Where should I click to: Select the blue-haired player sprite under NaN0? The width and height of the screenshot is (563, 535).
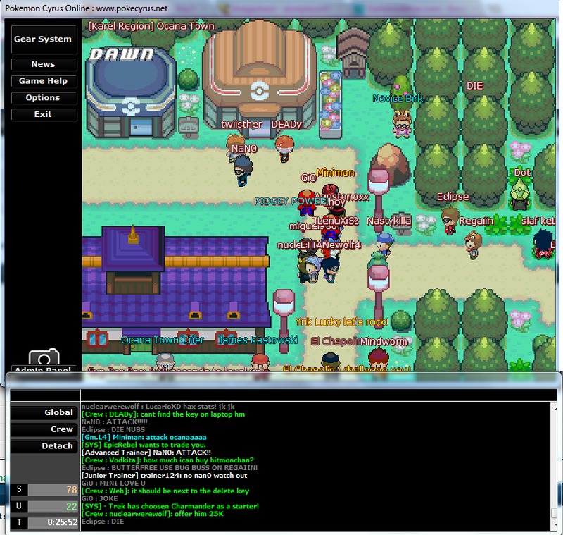pos(243,170)
